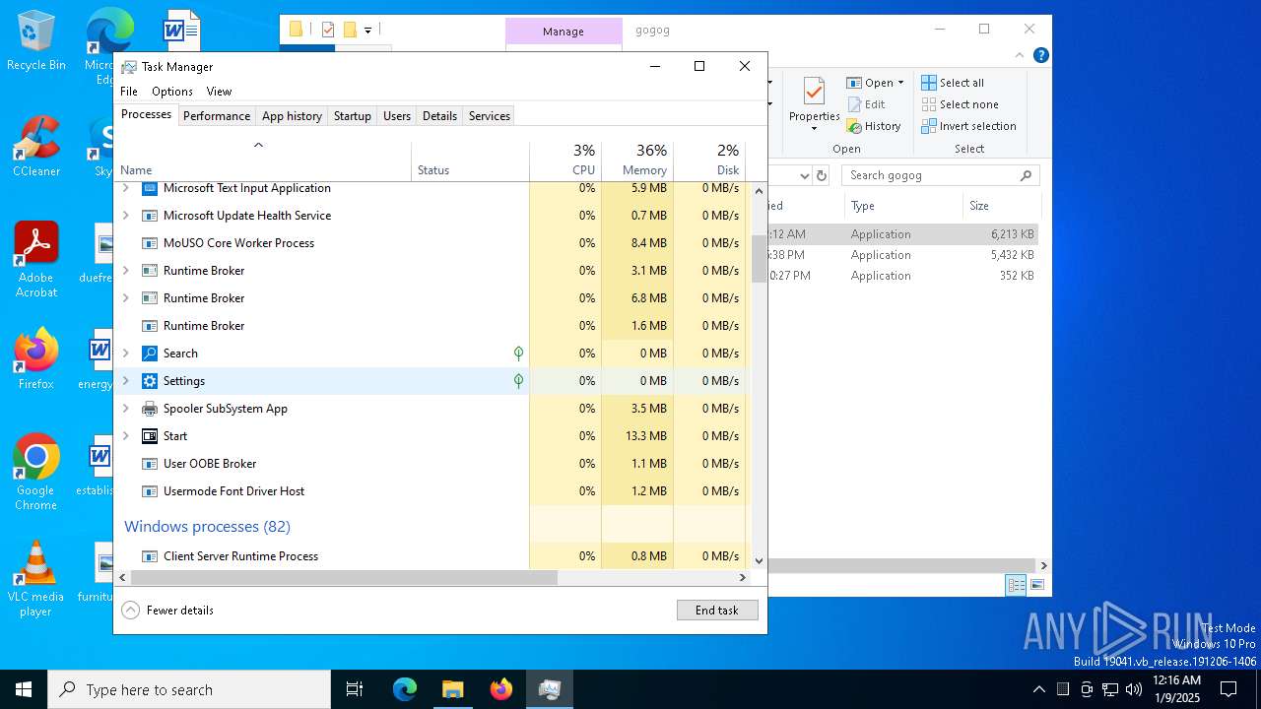Image resolution: width=1261 pixels, height=709 pixels.
Task: Switch to the Startup tab
Action: coord(352,116)
